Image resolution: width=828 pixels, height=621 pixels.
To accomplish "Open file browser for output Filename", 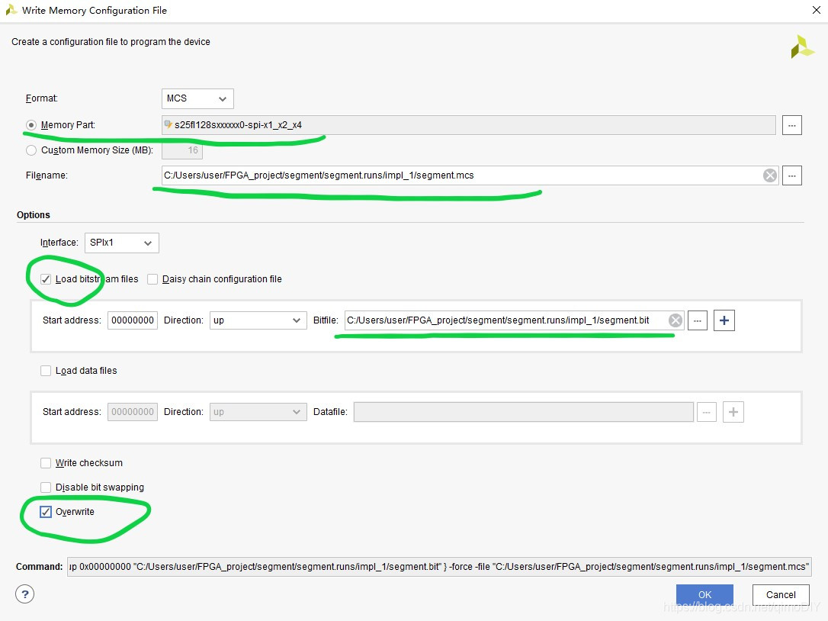I will [x=791, y=175].
